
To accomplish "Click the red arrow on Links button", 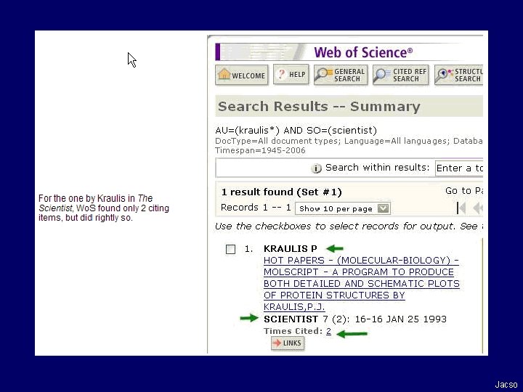I will point(277,343).
